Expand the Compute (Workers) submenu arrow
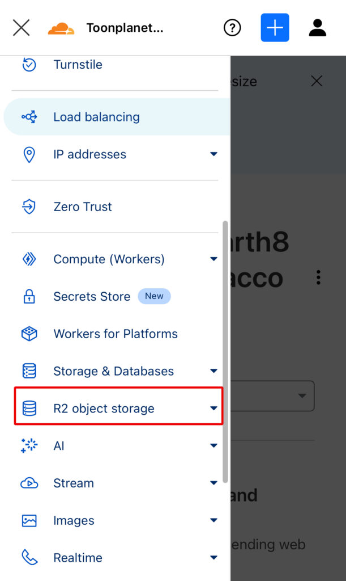Screen dimensions: 346x581 coord(213,259)
